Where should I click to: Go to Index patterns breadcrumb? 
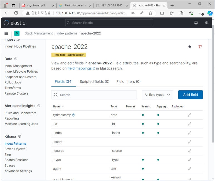point(67,33)
